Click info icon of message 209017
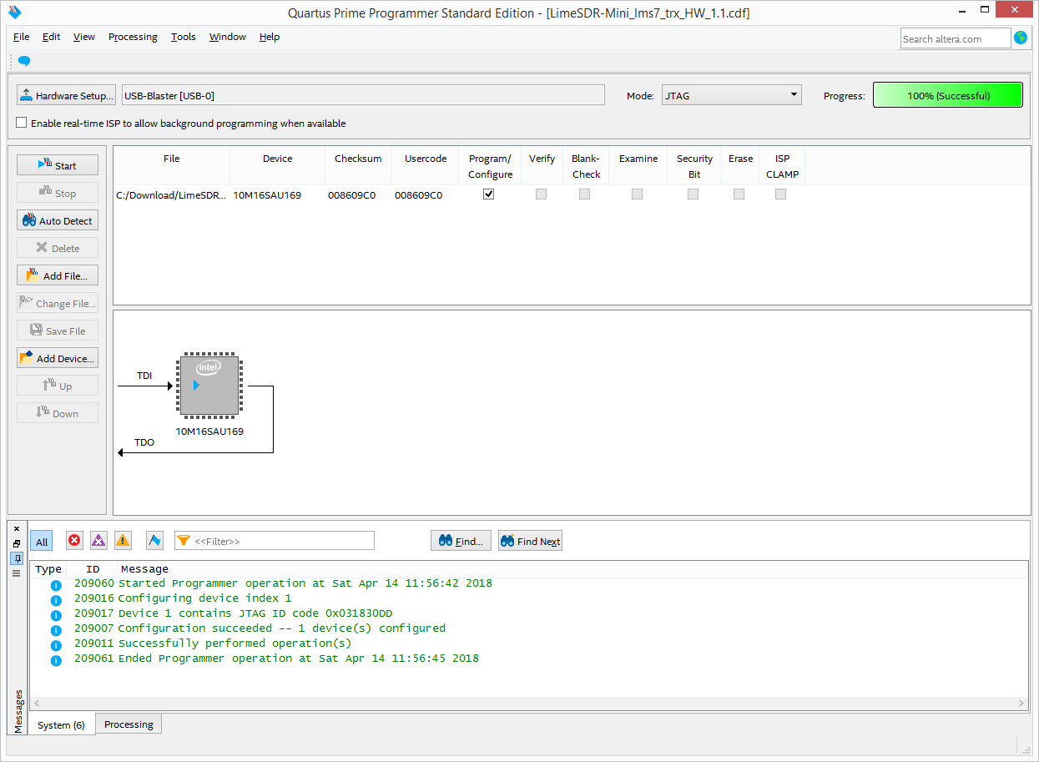1039x762 pixels. [56, 615]
